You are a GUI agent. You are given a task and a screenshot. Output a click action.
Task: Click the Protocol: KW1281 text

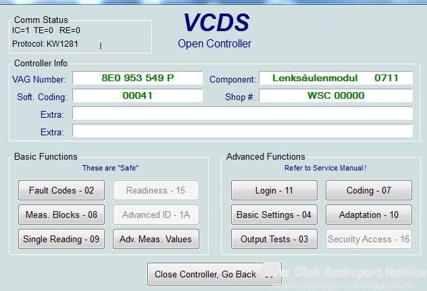coord(45,44)
